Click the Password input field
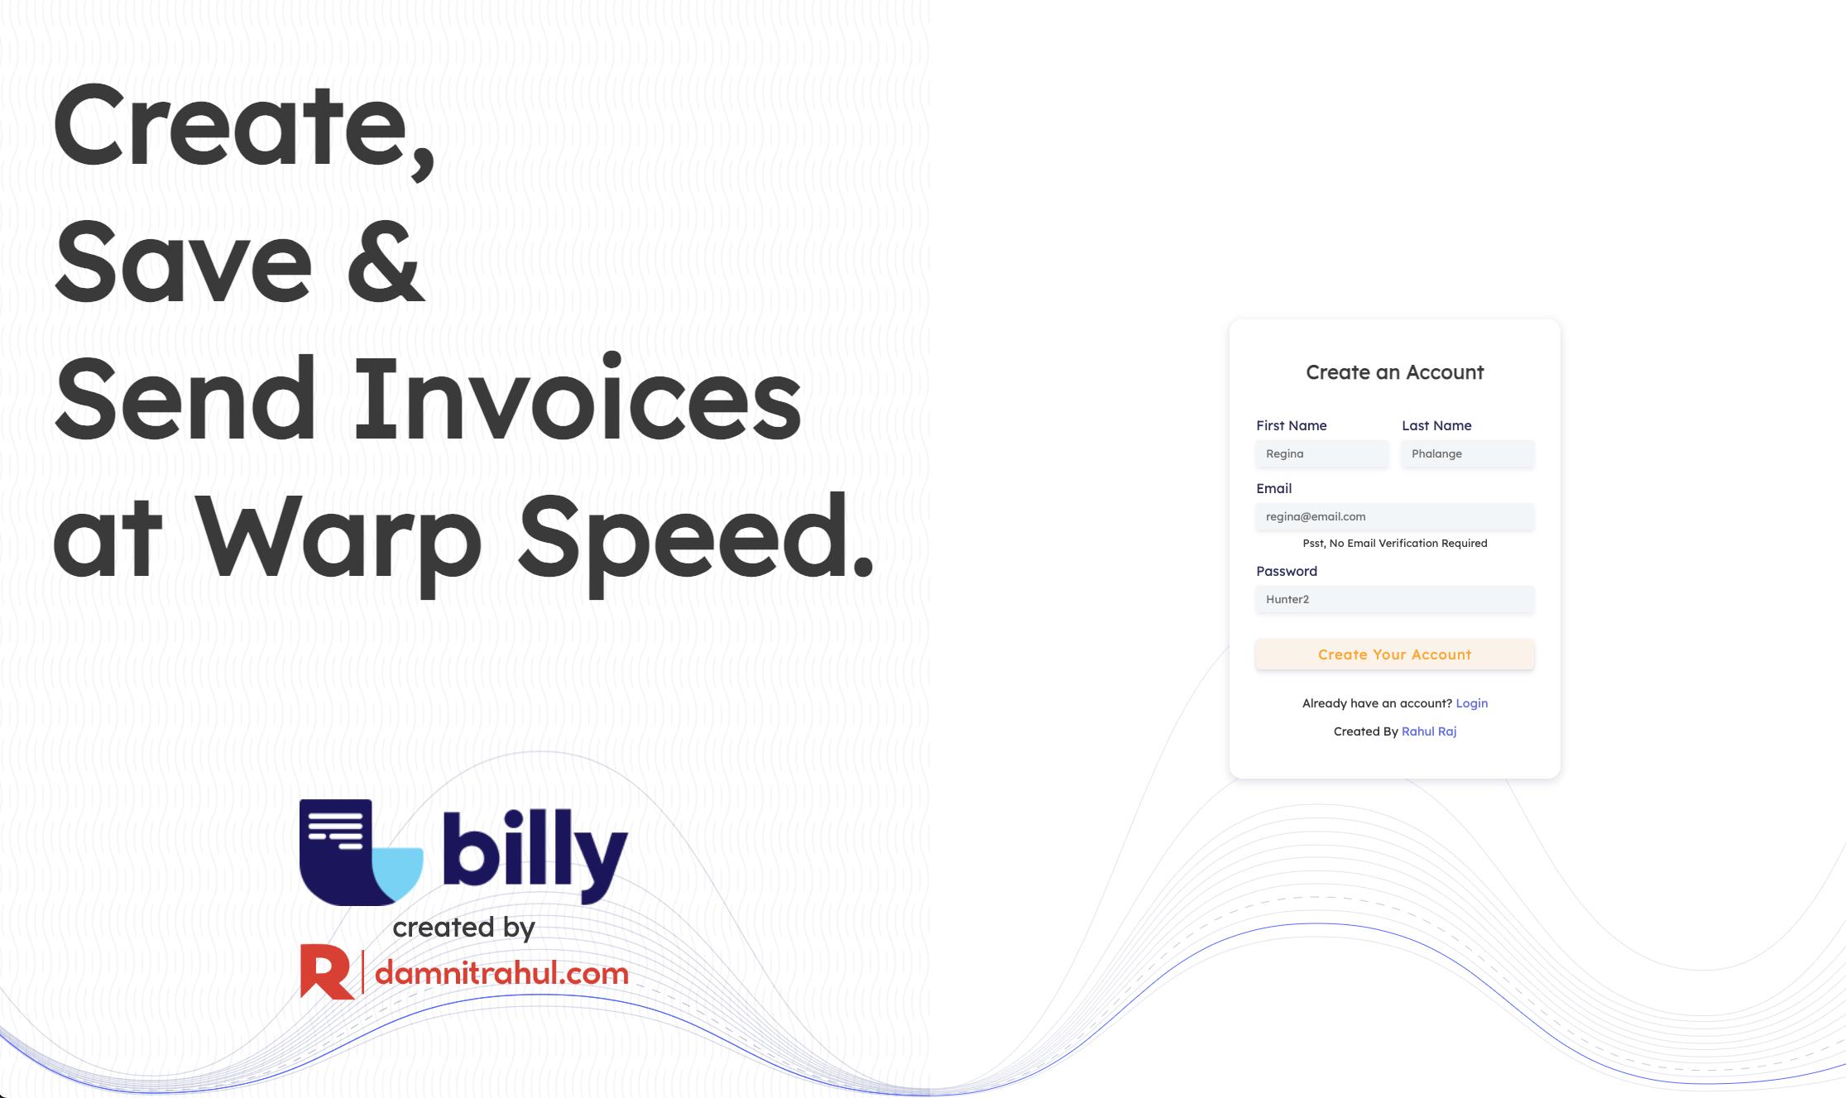Viewport: 1846px width, 1098px height. pos(1394,599)
